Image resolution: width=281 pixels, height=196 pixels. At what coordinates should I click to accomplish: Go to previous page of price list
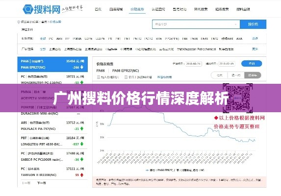tap(26, 183)
